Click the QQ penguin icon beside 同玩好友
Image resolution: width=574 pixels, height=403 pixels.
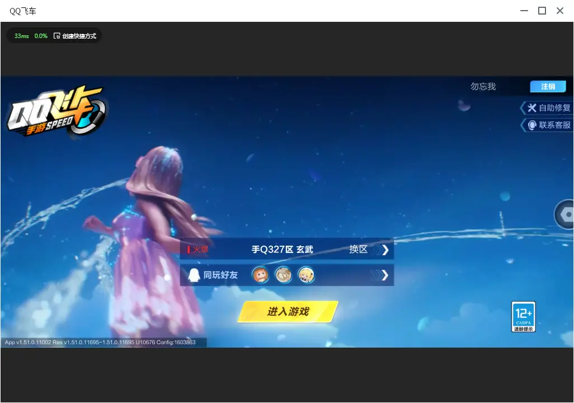pos(194,275)
